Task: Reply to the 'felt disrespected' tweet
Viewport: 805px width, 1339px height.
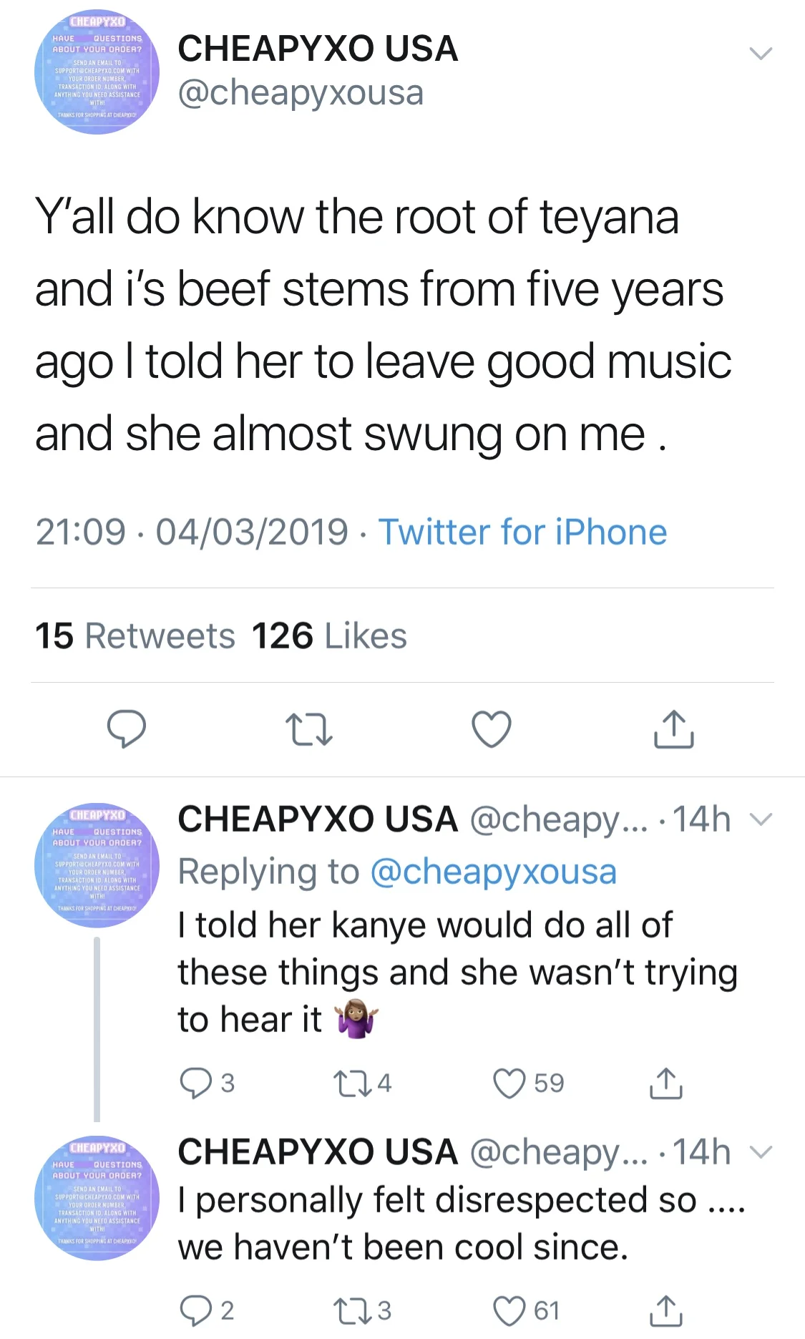Action: [195, 1310]
